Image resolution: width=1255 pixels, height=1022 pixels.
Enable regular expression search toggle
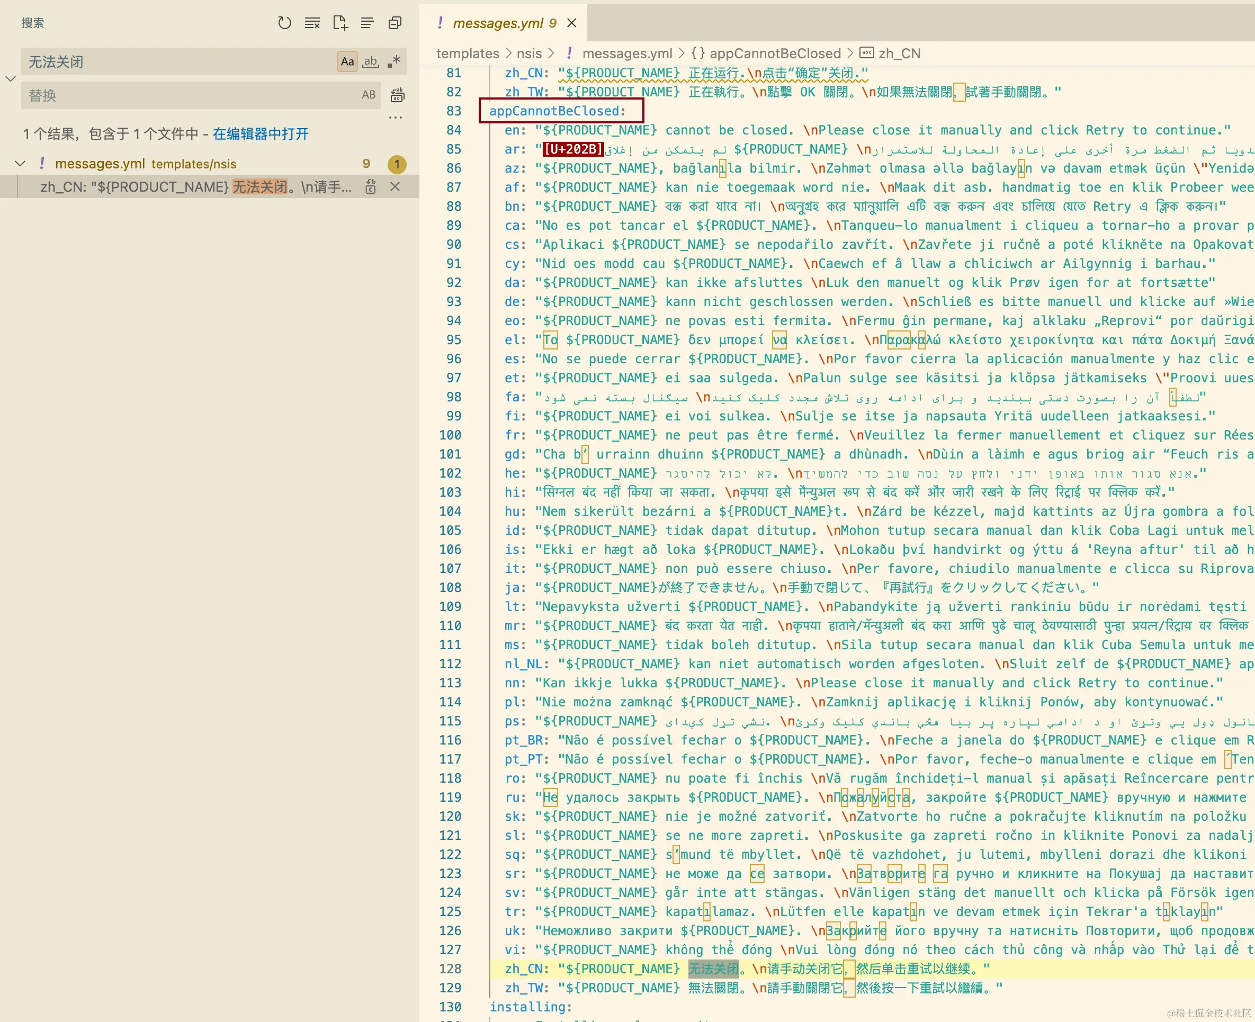pyautogui.click(x=394, y=61)
